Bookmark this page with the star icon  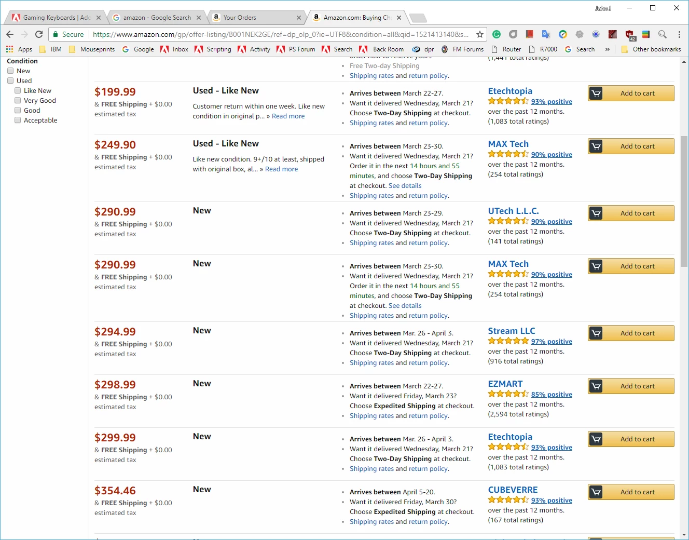click(480, 34)
